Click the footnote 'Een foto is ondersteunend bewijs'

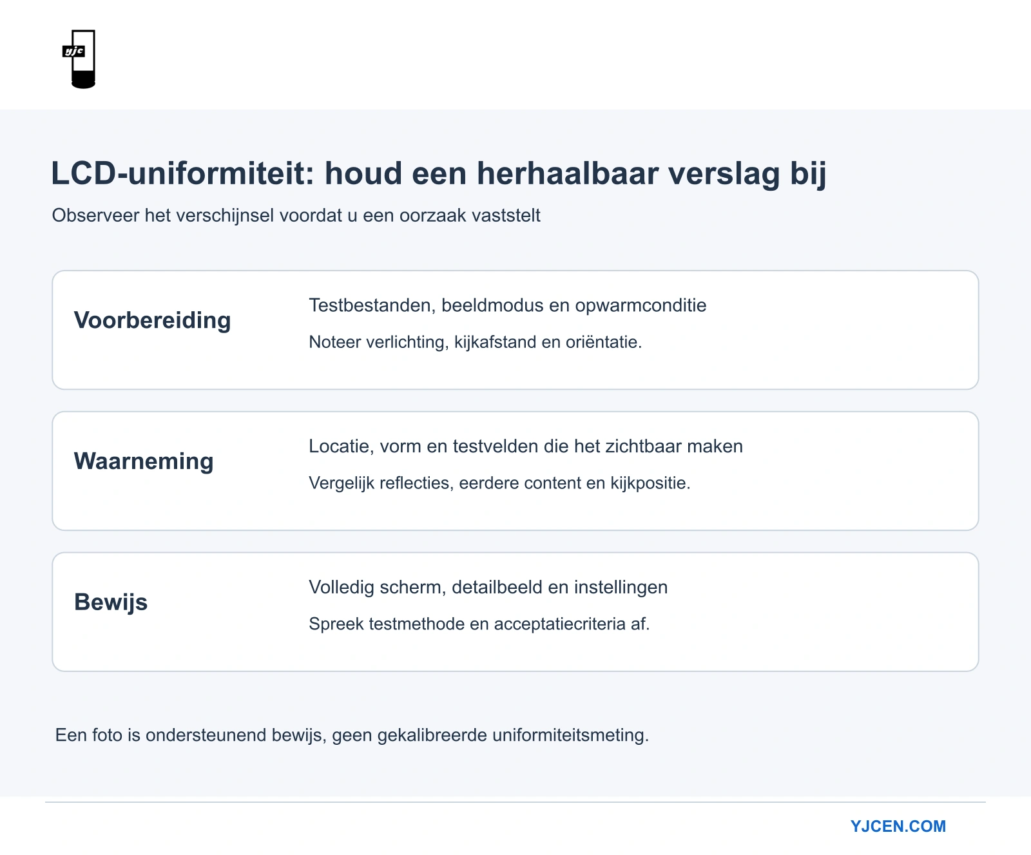click(190, 735)
